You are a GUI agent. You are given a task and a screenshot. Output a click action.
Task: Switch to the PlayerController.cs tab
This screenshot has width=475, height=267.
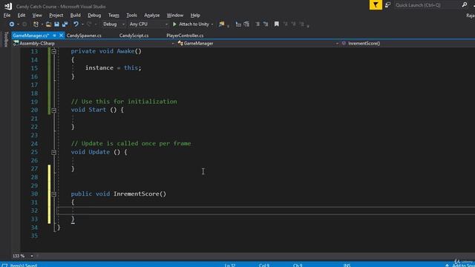pyautogui.click(x=185, y=36)
